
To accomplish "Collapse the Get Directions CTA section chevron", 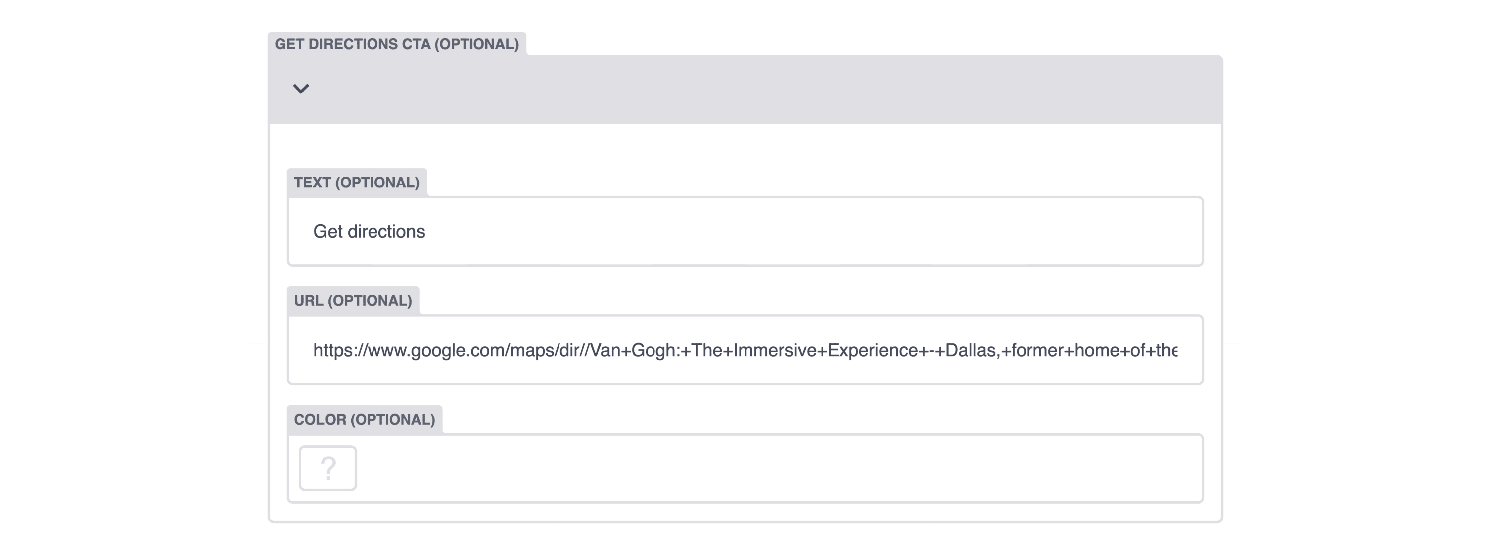I will tap(300, 89).
